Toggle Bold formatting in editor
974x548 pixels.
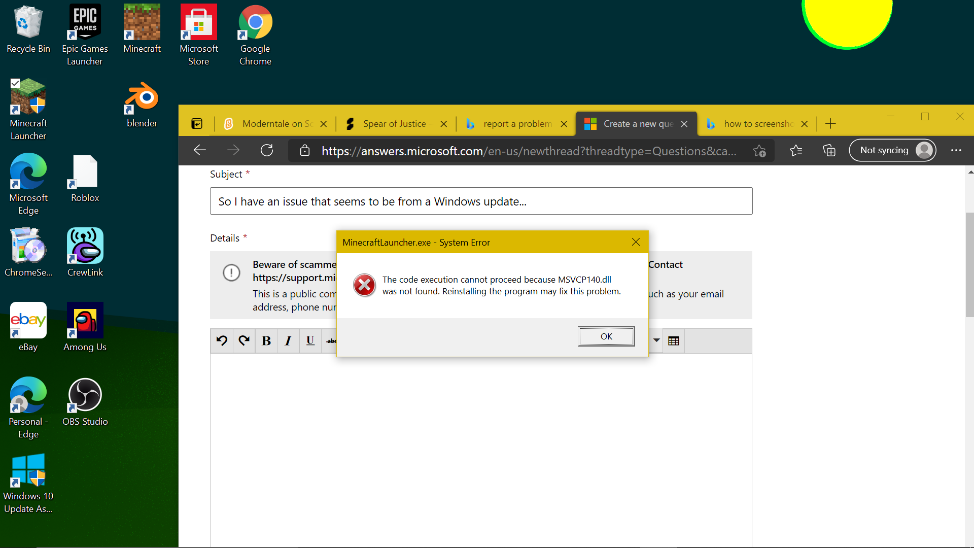pos(266,341)
